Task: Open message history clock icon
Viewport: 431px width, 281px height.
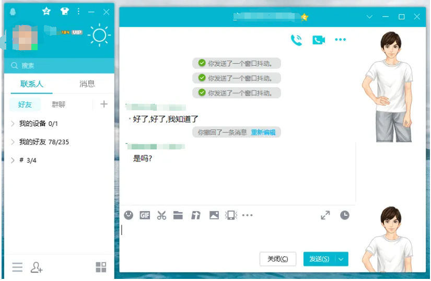Action: click(x=345, y=215)
